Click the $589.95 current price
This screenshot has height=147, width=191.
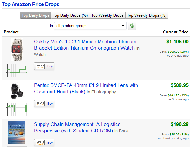pos(179,85)
